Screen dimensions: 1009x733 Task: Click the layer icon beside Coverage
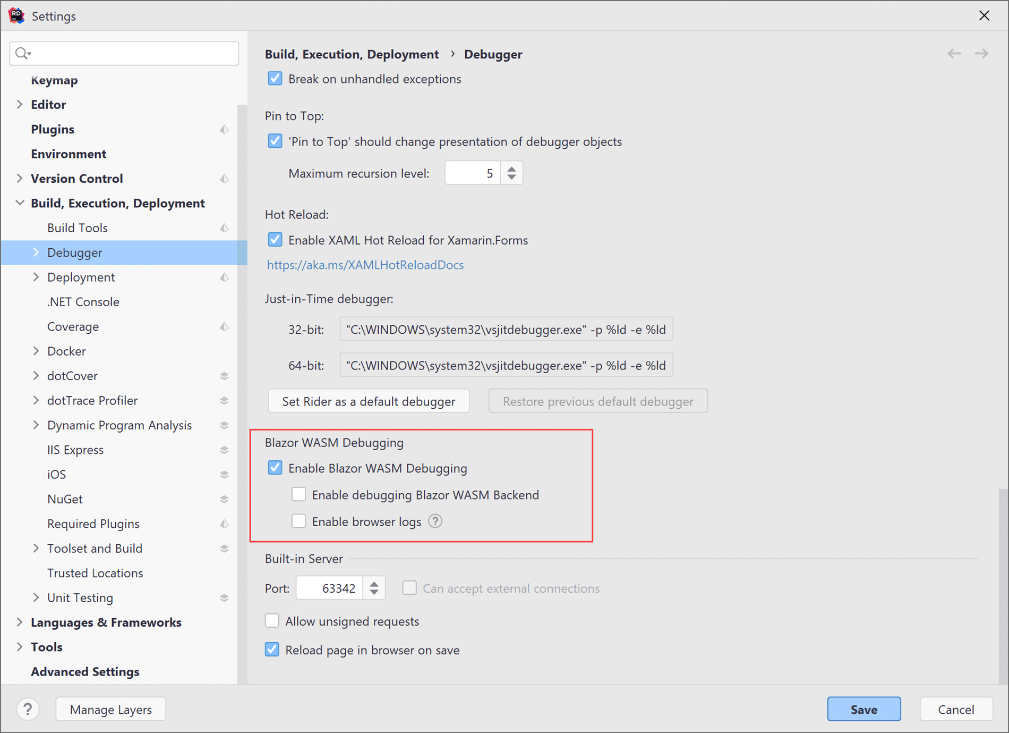225,326
